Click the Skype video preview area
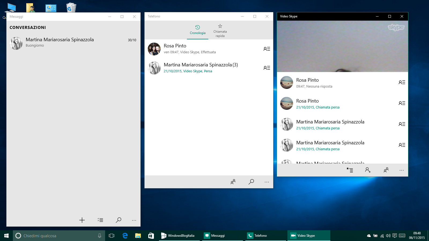This screenshot has width=429, height=241. 342,46
